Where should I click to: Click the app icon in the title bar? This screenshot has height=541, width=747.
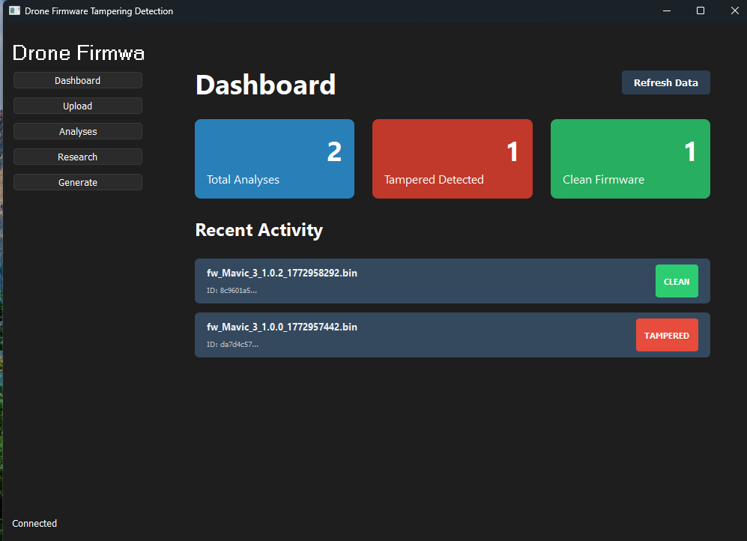(14, 10)
